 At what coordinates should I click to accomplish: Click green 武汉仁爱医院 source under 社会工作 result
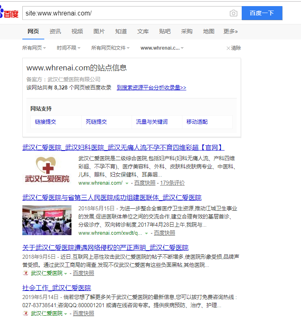(x=47, y=314)
